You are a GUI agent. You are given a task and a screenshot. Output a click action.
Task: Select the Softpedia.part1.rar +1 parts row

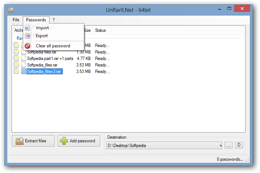coord(50,59)
